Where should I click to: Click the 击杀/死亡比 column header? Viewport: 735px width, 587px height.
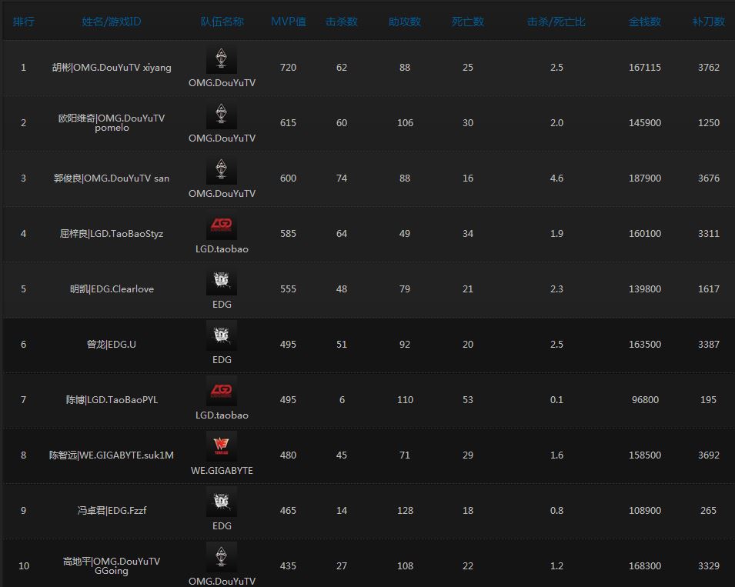[556, 22]
